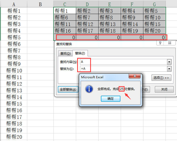The height and width of the screenshot is (141, 177).
Task: Click cell 帮帮7 in column A
Action: click(14, 50)
